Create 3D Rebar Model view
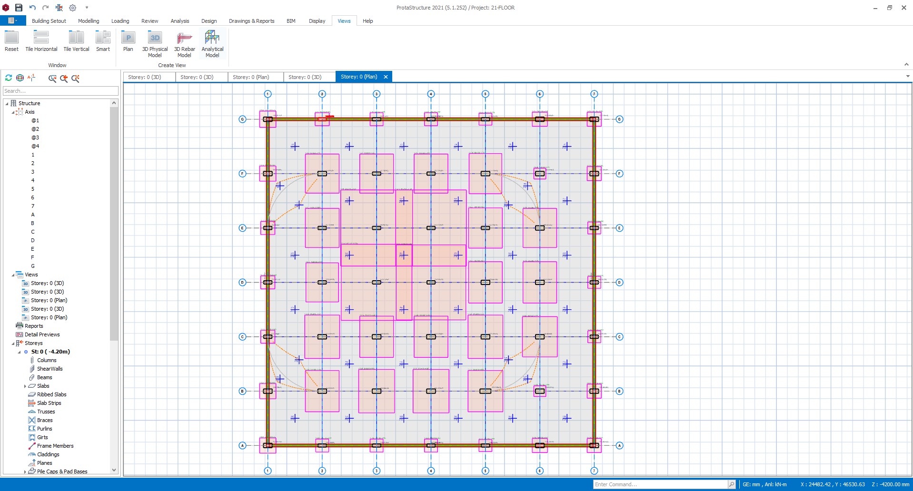This screenshot has height=491, width=913. tap(184, 44)
